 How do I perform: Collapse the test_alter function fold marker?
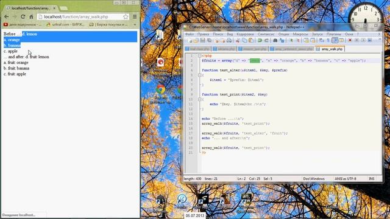tap(200, 75)
